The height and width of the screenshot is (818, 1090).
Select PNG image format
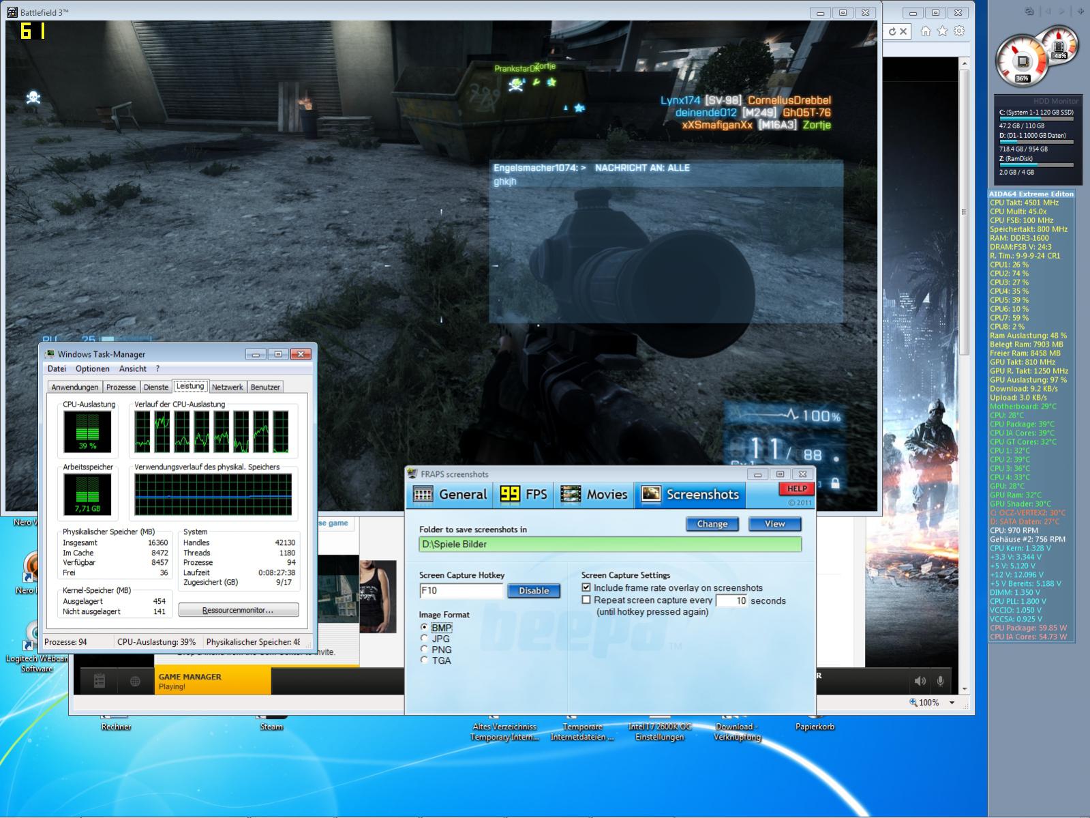[424, 649]
